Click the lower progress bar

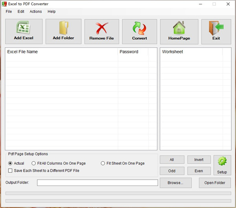118,201
